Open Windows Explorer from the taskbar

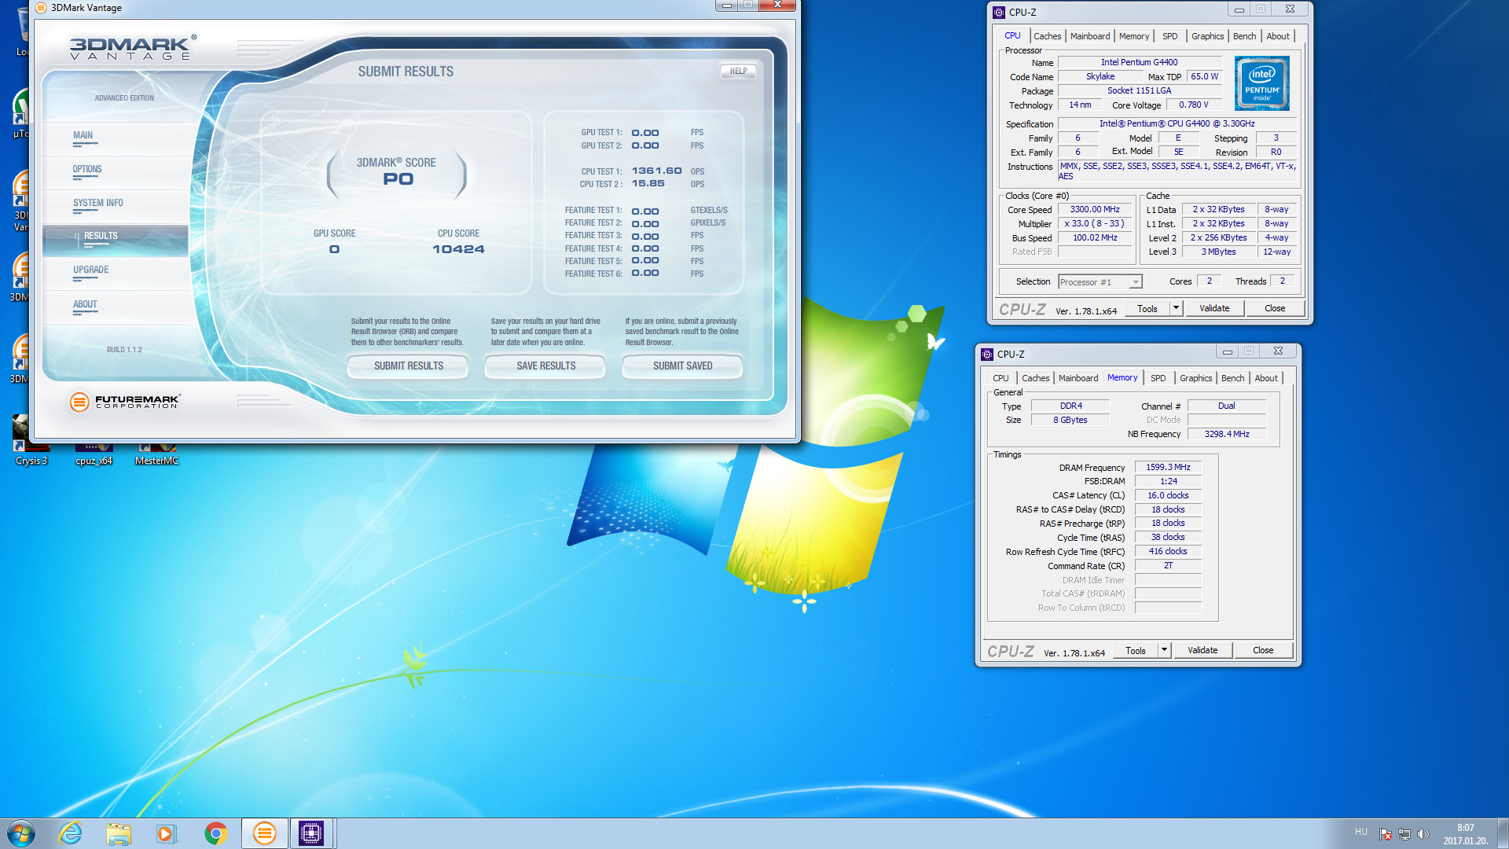[x=119, y=833]
